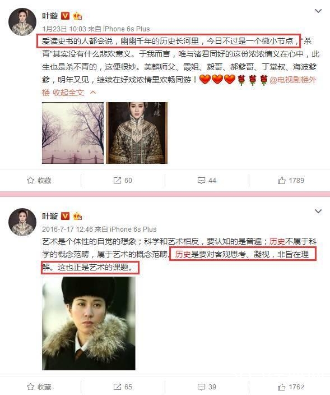Like the second post with 1762 likes
Image resolution: width=330 pixels, height=395 pixels.
281,387
